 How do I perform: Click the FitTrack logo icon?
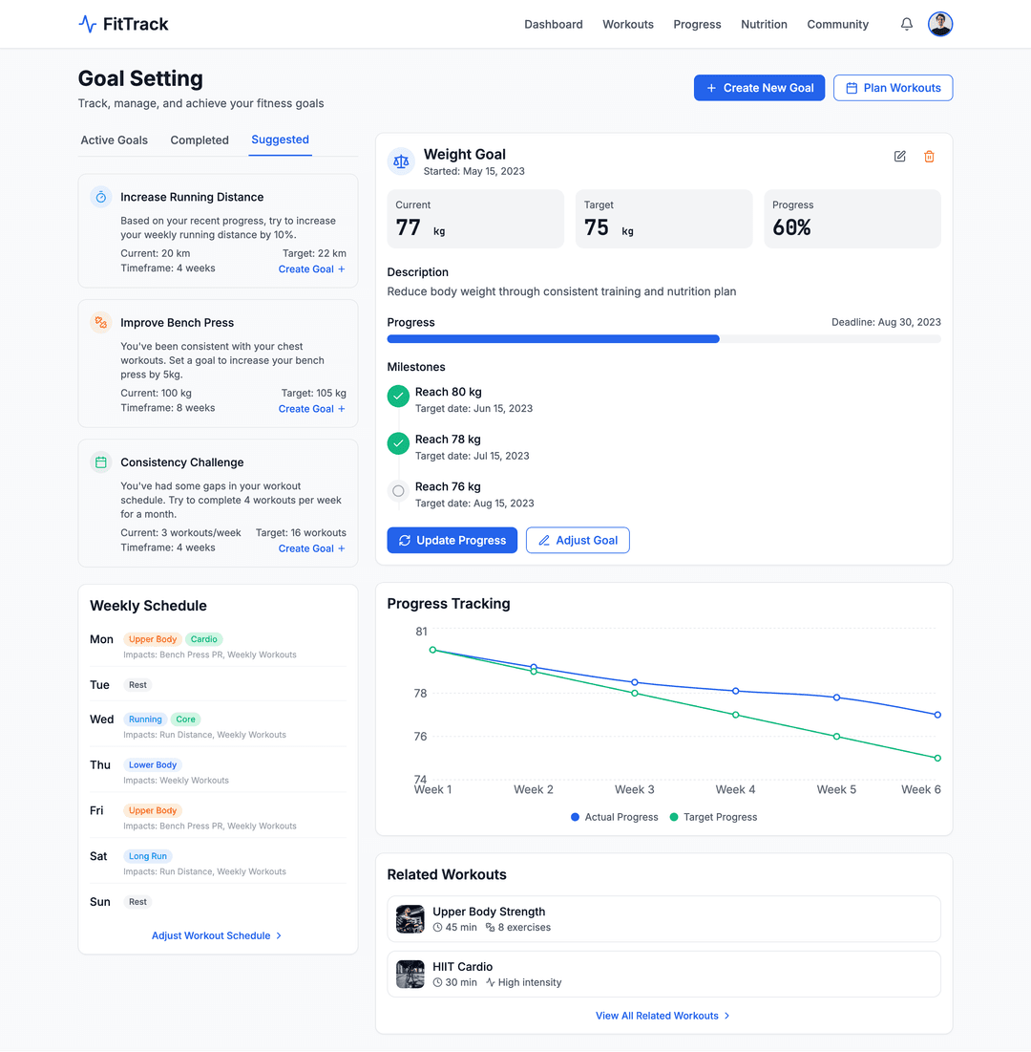tap(88, 24)
